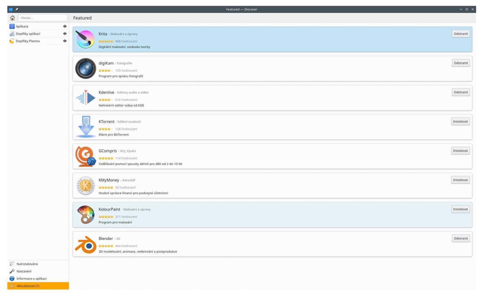Click the Discover window menu icon
Screen dimensions: 481x297
point(11,9)
